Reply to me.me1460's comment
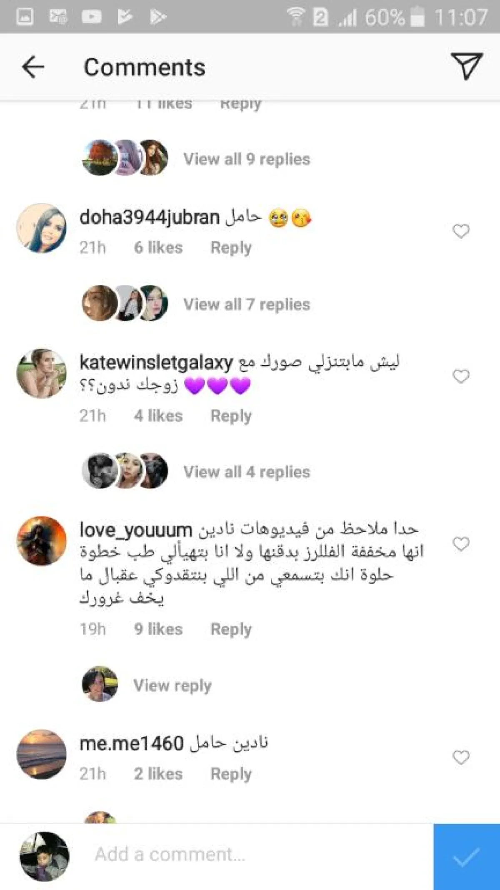 click(231, 774)
